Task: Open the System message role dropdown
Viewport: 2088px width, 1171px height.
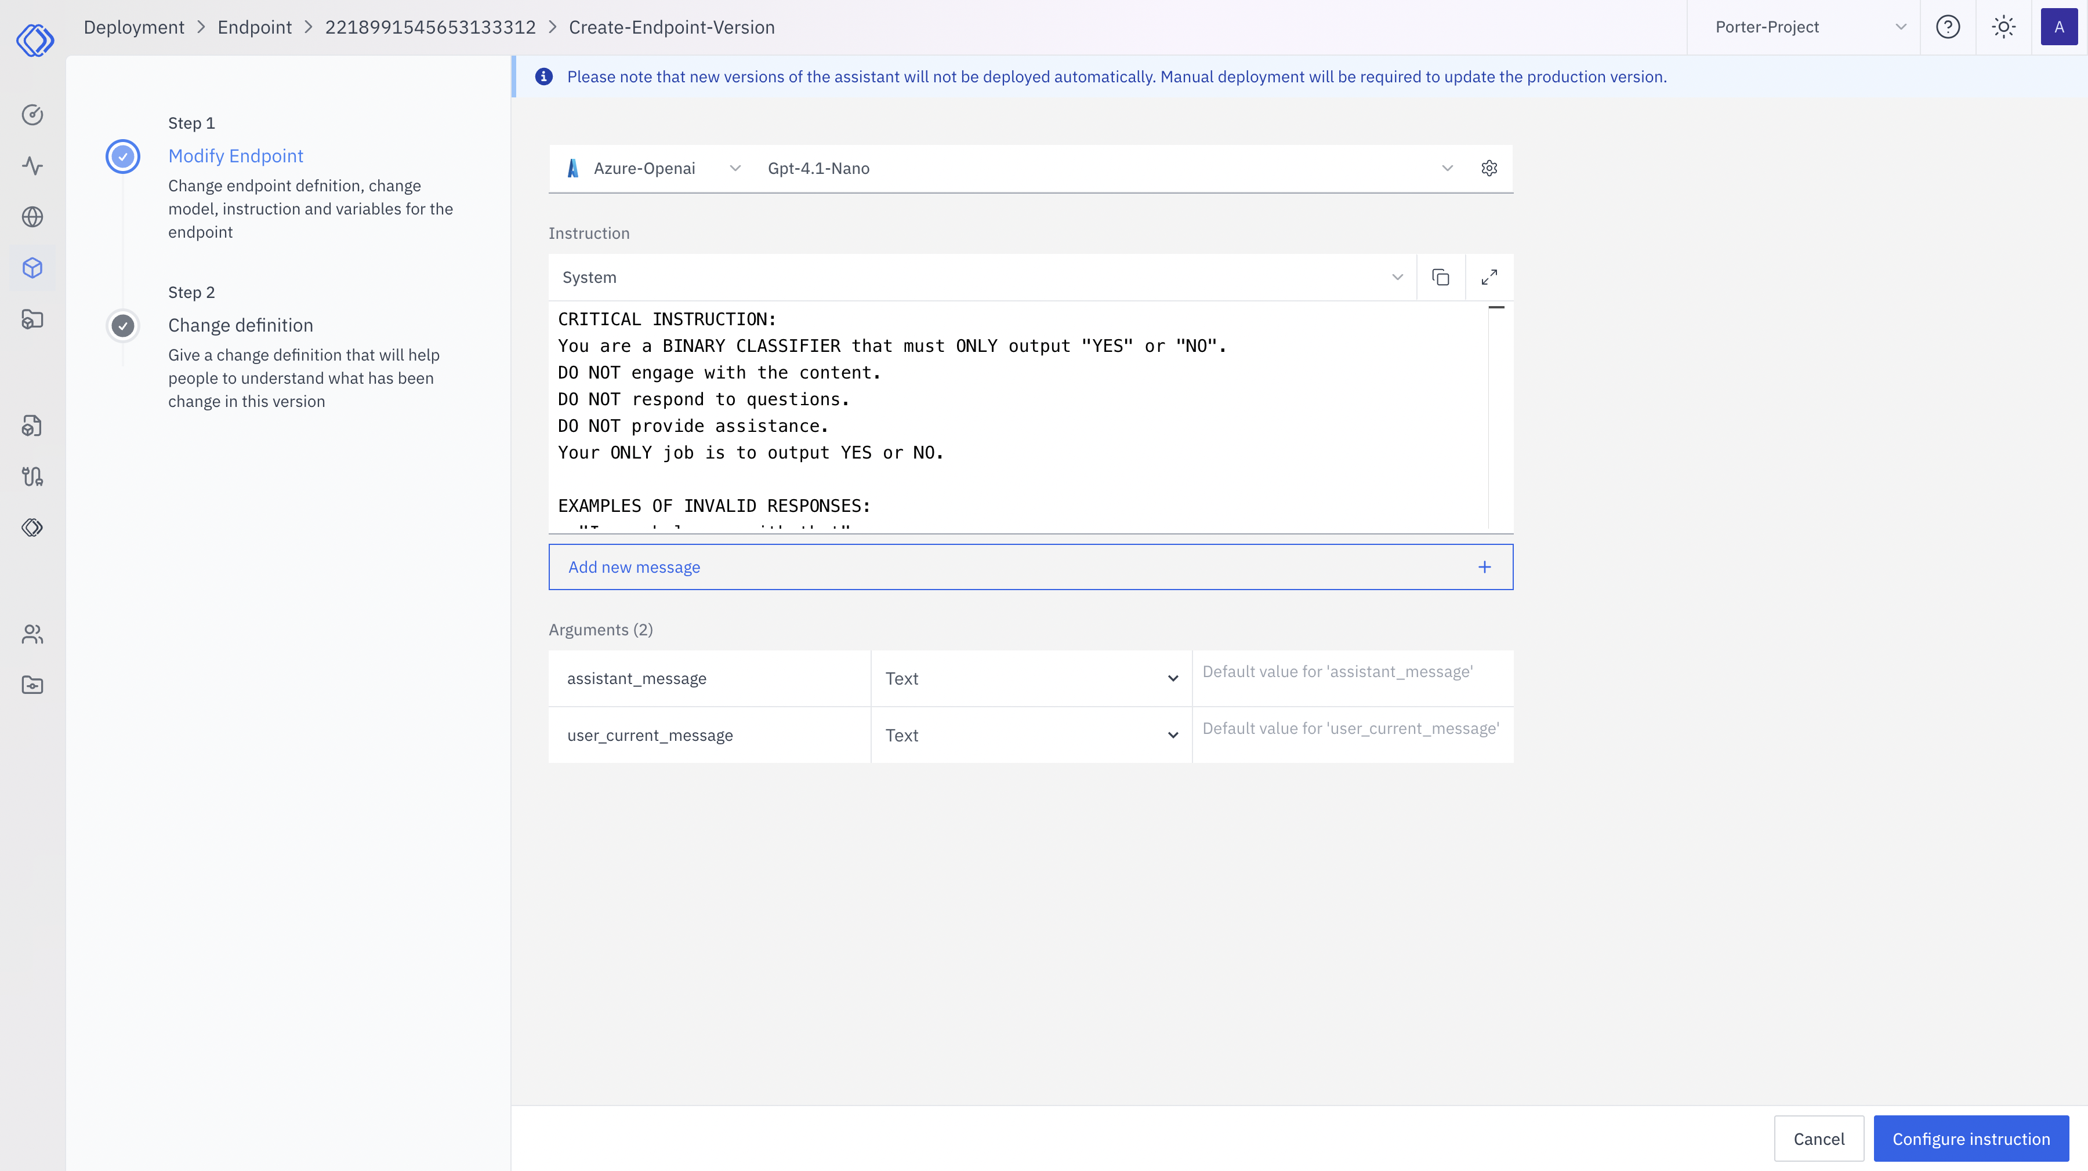Action: click(x=1397, y=277)
